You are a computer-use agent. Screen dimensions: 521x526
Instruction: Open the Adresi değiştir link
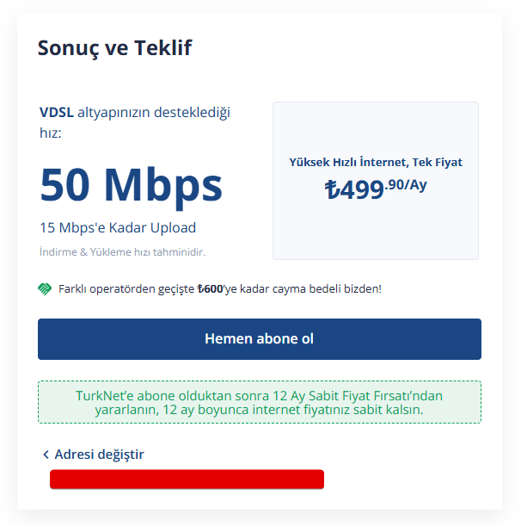pos(99,455)
